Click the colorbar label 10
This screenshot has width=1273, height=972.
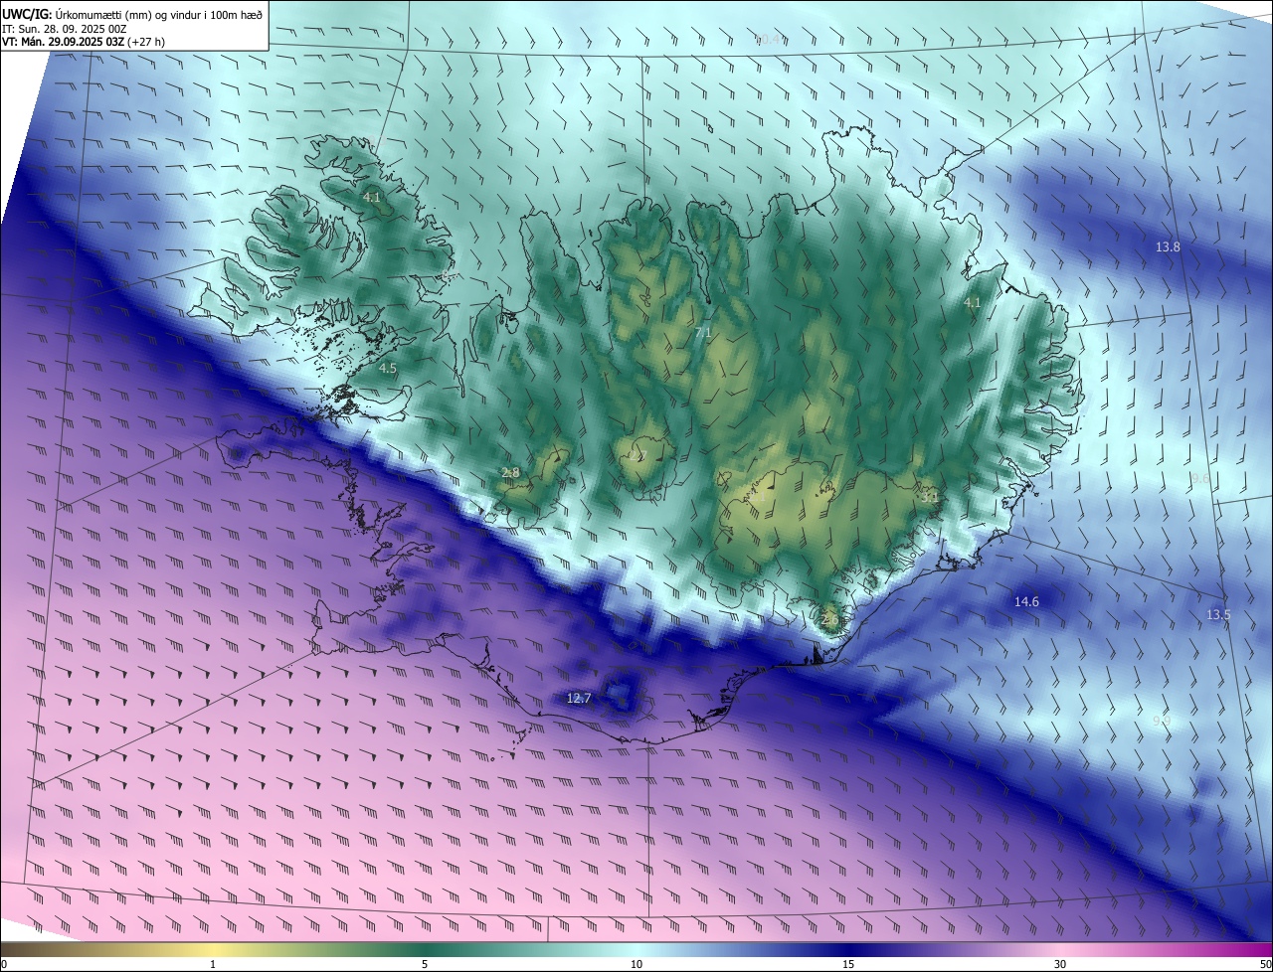(636, 965)
